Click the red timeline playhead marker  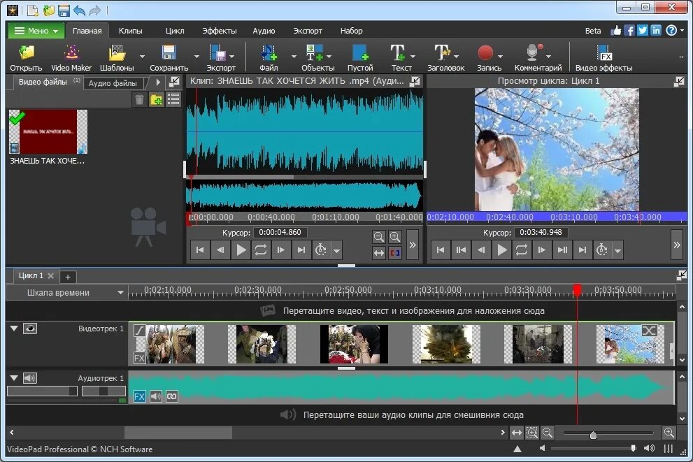click(x=577, y=290)
